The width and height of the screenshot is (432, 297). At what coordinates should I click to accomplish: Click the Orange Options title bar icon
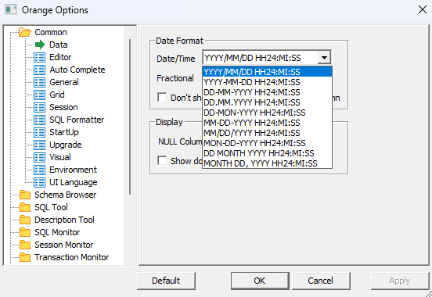pos(10,9)
